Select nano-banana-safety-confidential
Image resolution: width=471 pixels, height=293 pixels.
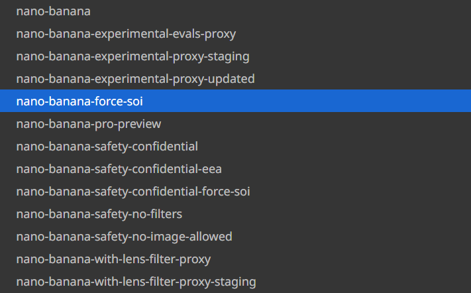107,146
